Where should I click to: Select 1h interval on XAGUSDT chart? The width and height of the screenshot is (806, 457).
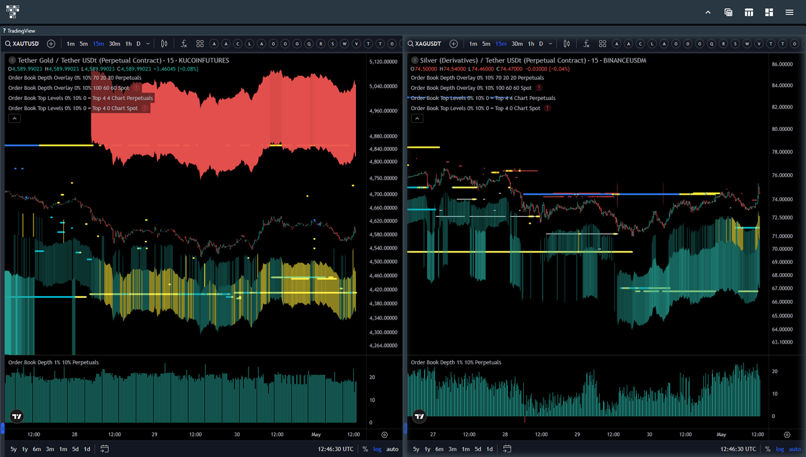tap(531, 44)
